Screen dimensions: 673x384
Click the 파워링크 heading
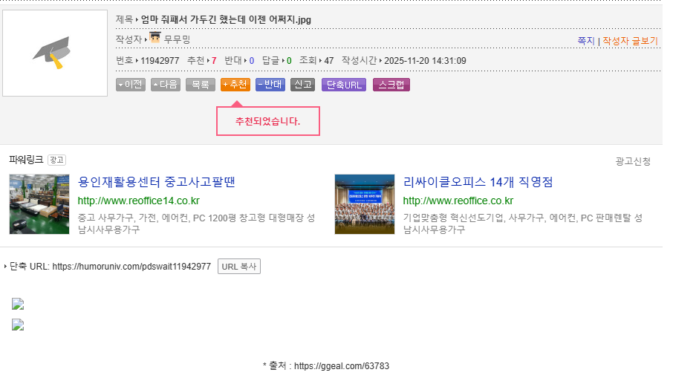point(26,160)
